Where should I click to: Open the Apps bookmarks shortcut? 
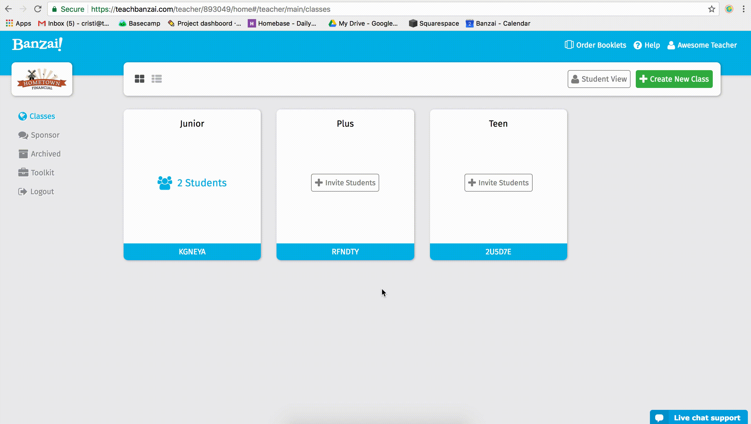click(18, 23)
